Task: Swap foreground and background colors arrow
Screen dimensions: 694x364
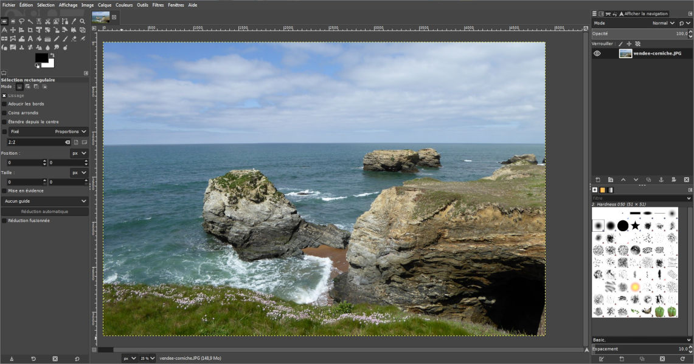Action: pos(52,55)
